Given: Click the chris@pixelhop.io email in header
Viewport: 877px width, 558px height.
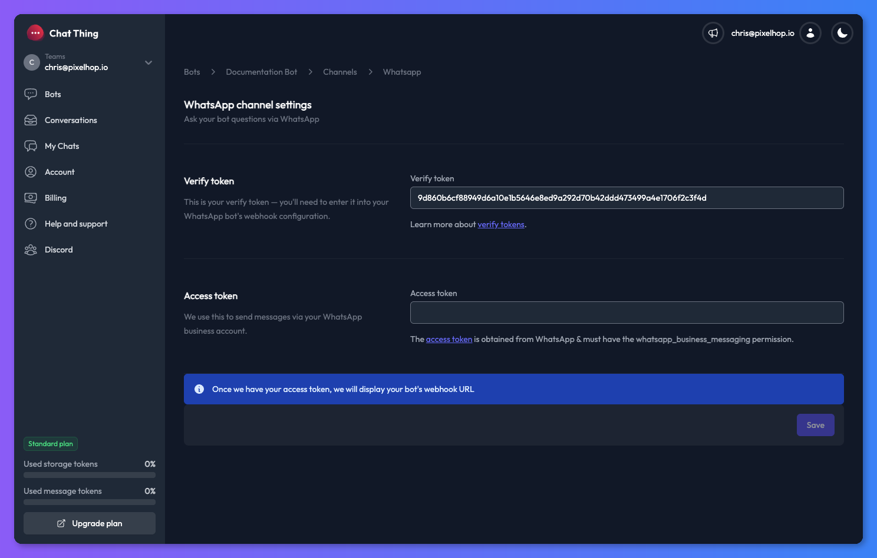Looking at the screenshot, I should [x=763, y=33].
